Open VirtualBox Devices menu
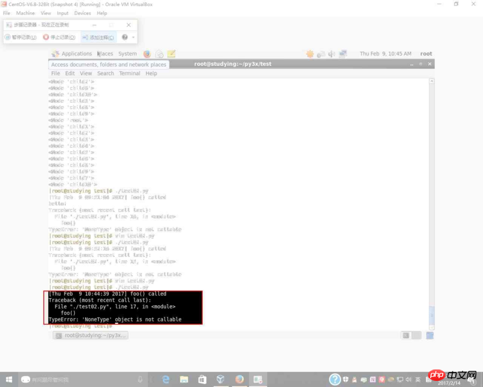This screenshot has height=387, width=483. click(82, 13)
